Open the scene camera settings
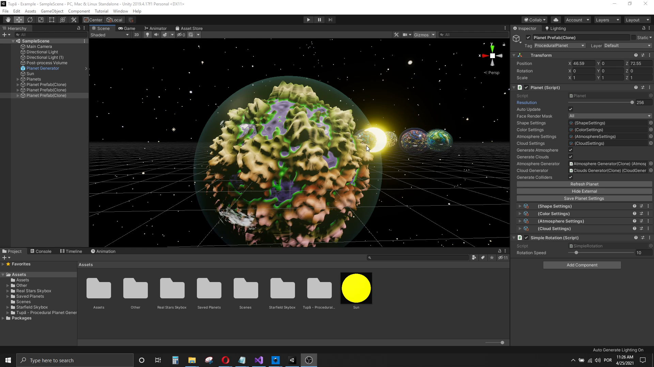Image resolution: width=654 pixels, height=367 pixels. pyautogui.click(x=405, y=35)
